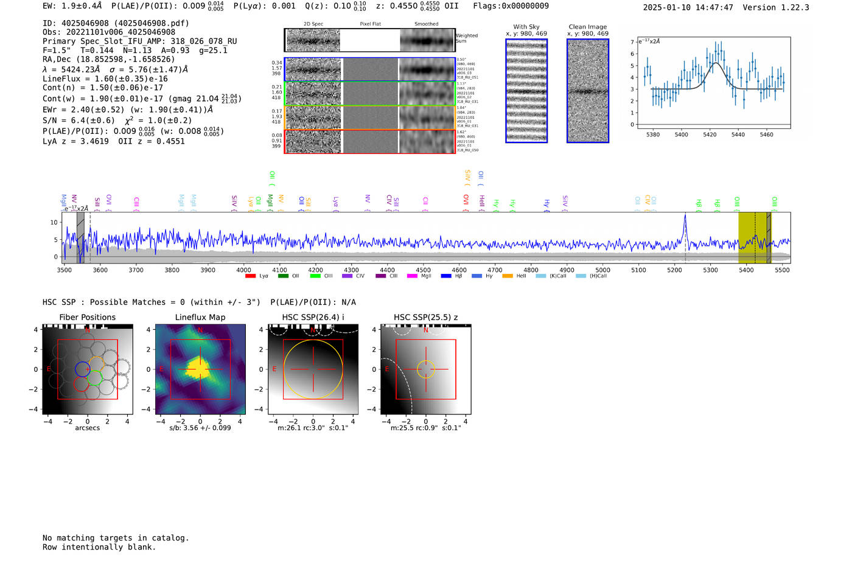Click the Obs: 20221101v006_4025046908 line
Image resolution: width=852 pixels, height=580 pixels.
(109, 32)
